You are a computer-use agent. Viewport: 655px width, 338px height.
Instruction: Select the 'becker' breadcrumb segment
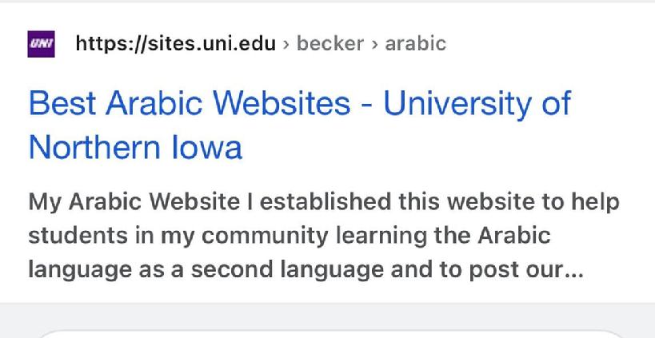pyautogui.click(x=330, y=43)
